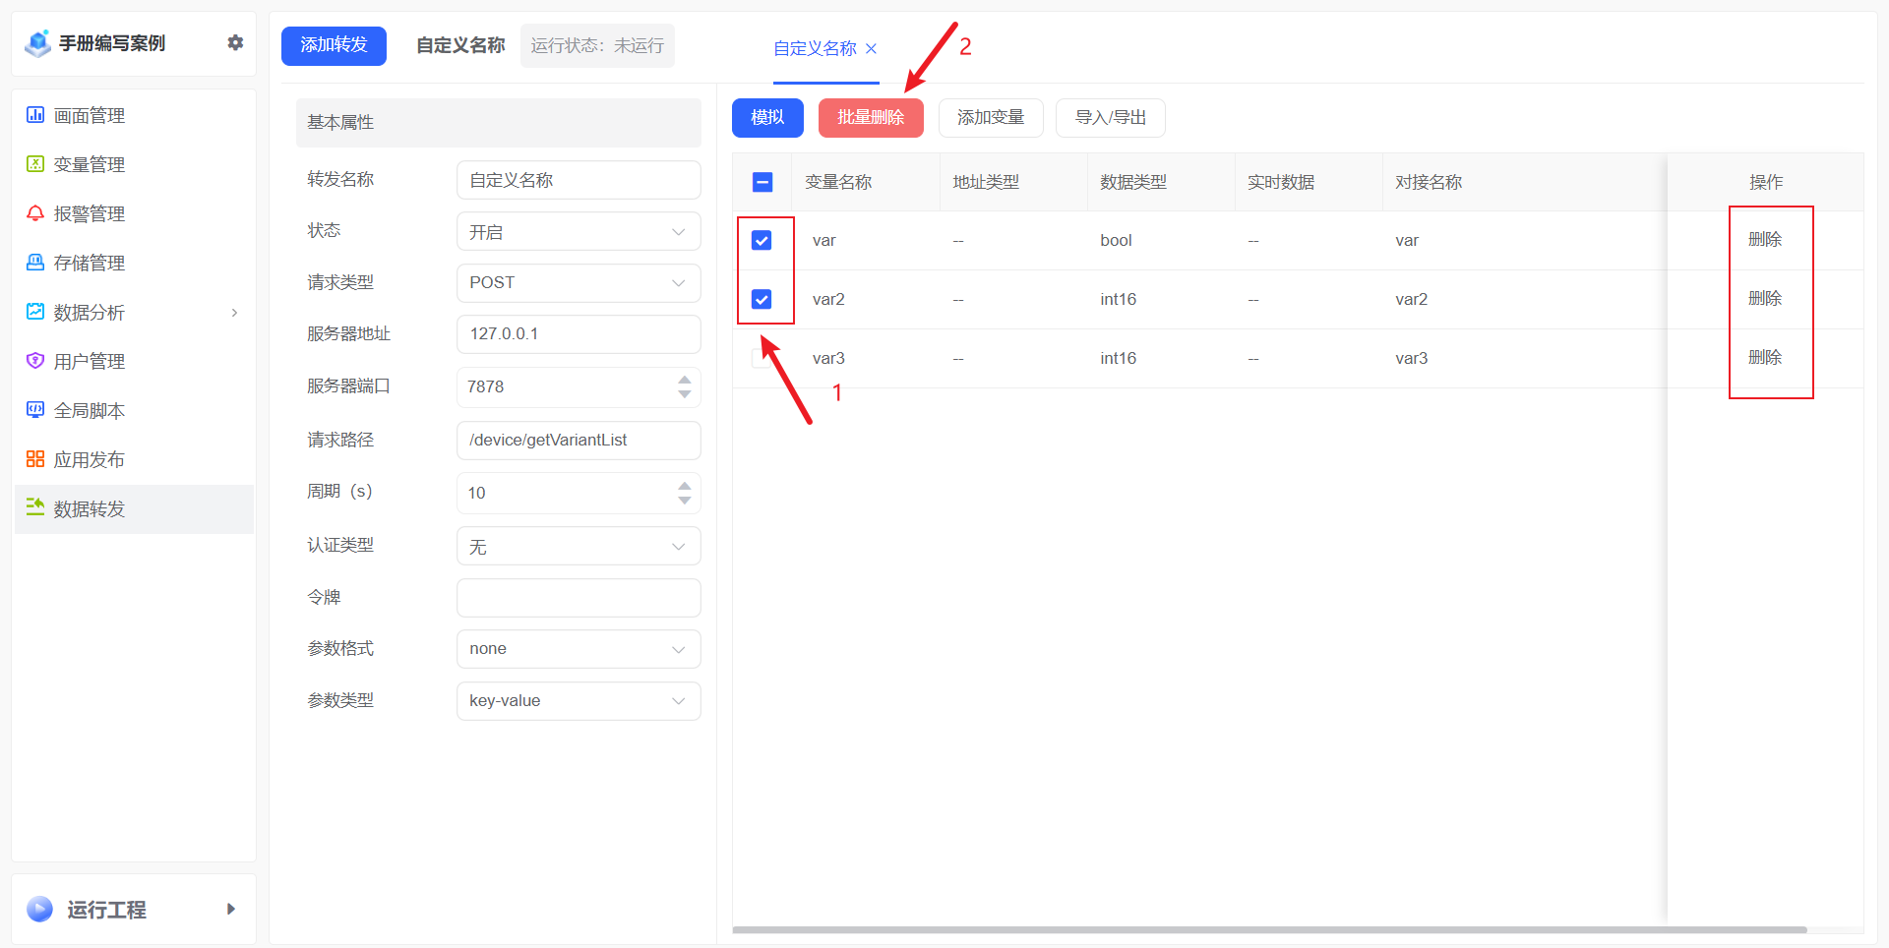This screenshot has height=948, width=1889.
Task: Click the settings gear icon
Action: [235, 42]
